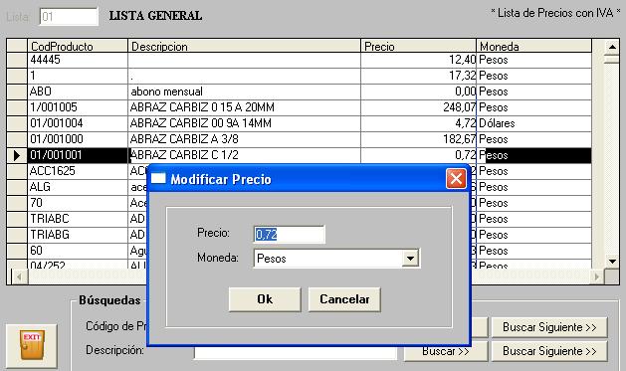The width and height of the screenshot is (626, 371).
Task: Close the Modificar Precio dialog
Action: (x=456, y=178)
